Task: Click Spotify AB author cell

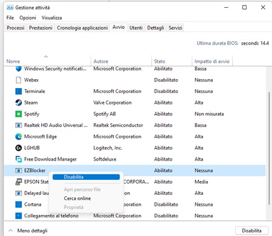Action: [105, 114]
